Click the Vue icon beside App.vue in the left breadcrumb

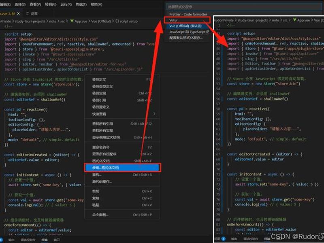72,21
